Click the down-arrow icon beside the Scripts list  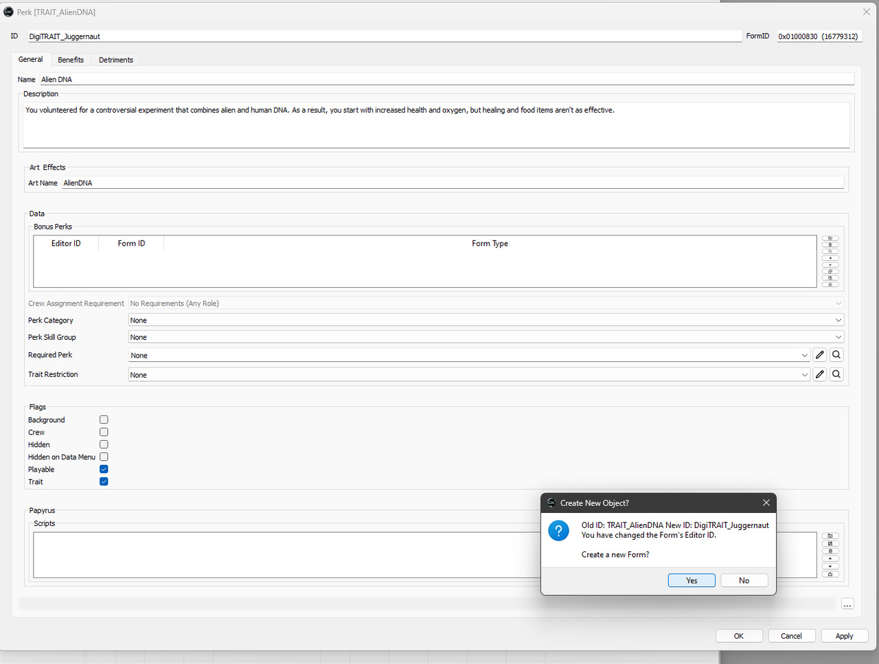830,566
